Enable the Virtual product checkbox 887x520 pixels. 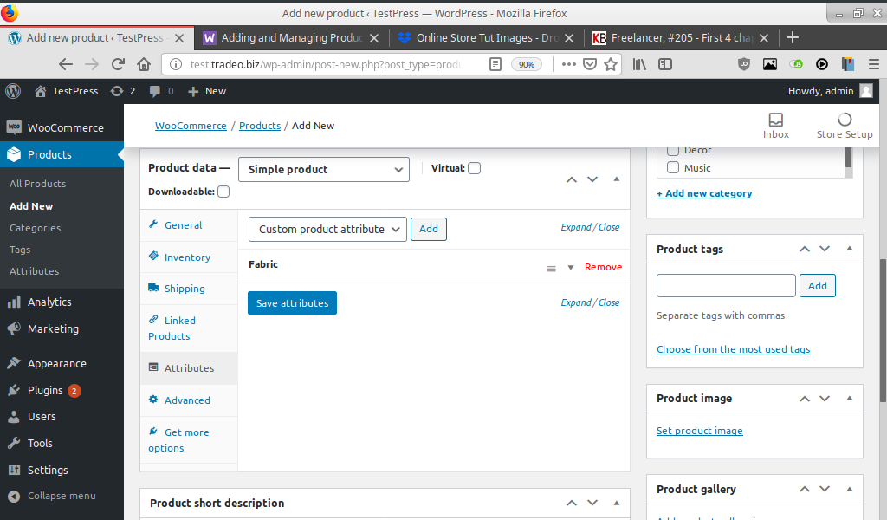(474, 167)
